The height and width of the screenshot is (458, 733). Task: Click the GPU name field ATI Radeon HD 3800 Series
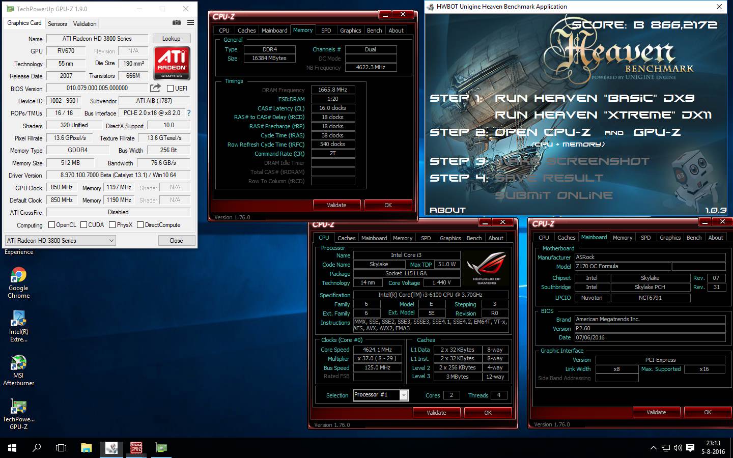97,39
